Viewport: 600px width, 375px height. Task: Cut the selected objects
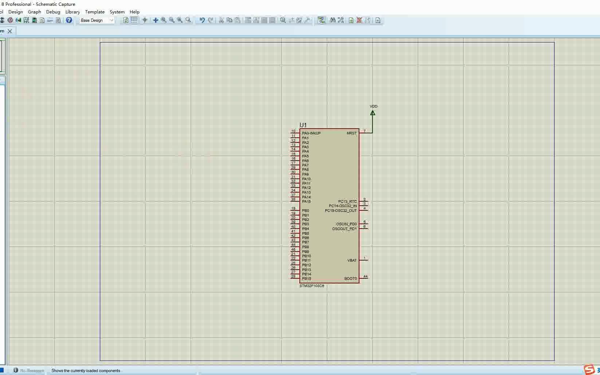pyautogui.click(x=221, y=20)
